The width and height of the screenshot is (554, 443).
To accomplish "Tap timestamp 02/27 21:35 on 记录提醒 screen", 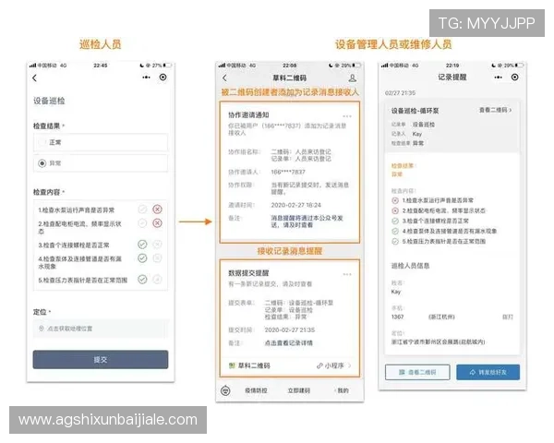I will tap(401, 93).
